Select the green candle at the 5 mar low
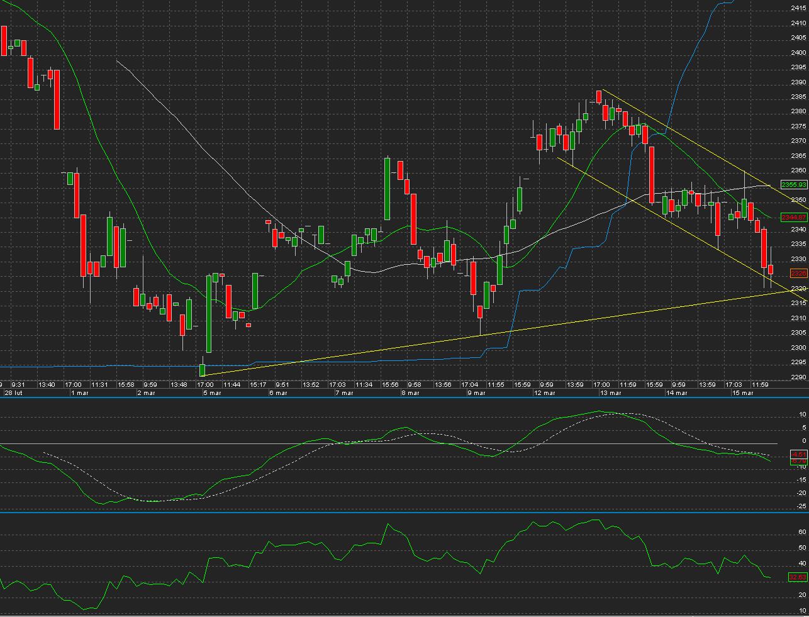This screenshot has width=809, height=617. pyautogui.click(x=203, y=369)
